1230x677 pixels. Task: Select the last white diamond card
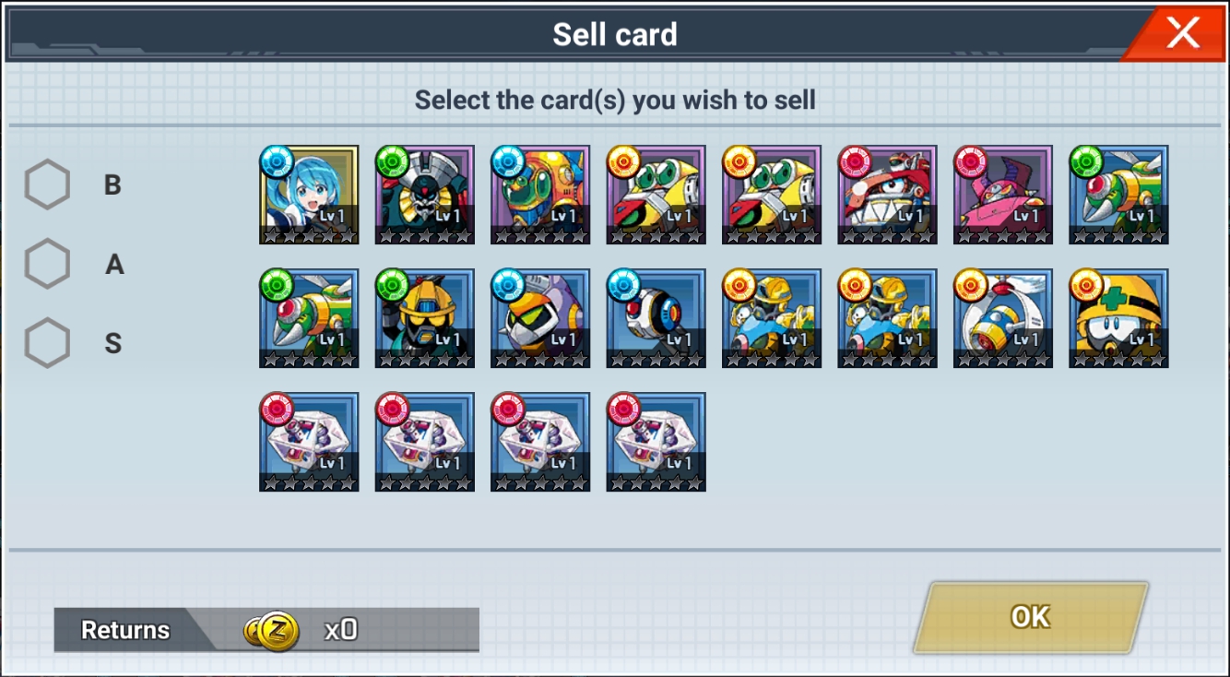click(656, 442)
